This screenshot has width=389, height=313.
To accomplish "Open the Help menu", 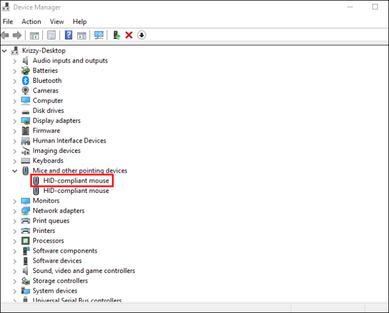I will [x=79, y=21].
